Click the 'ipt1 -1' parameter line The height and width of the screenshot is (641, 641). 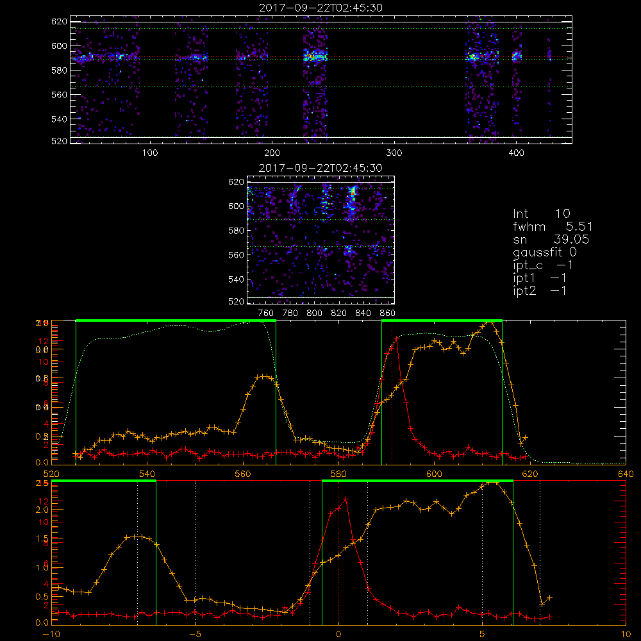pos(540,278)
